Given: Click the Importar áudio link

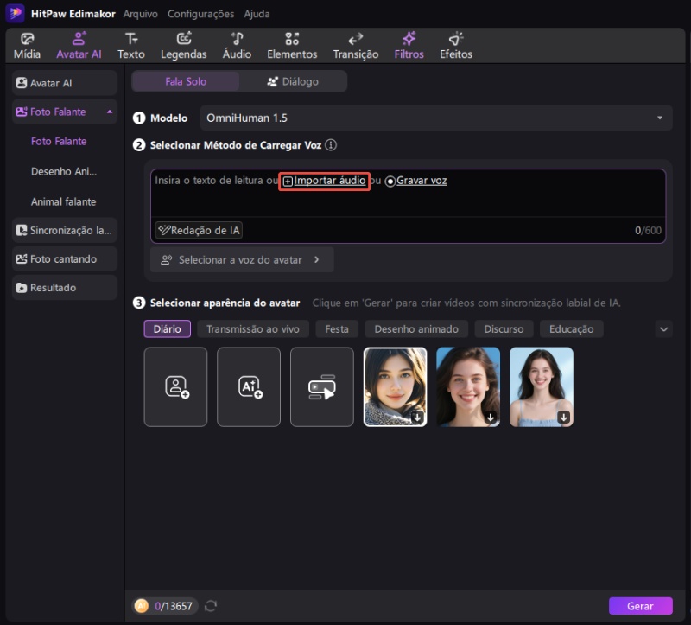Looking at the screenshot, I should click(x=325, y=181).
